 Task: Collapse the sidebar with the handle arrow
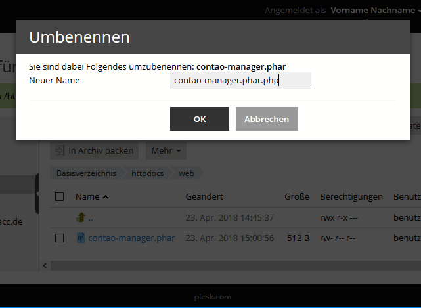pyautogui.click(x=37, y=194)
